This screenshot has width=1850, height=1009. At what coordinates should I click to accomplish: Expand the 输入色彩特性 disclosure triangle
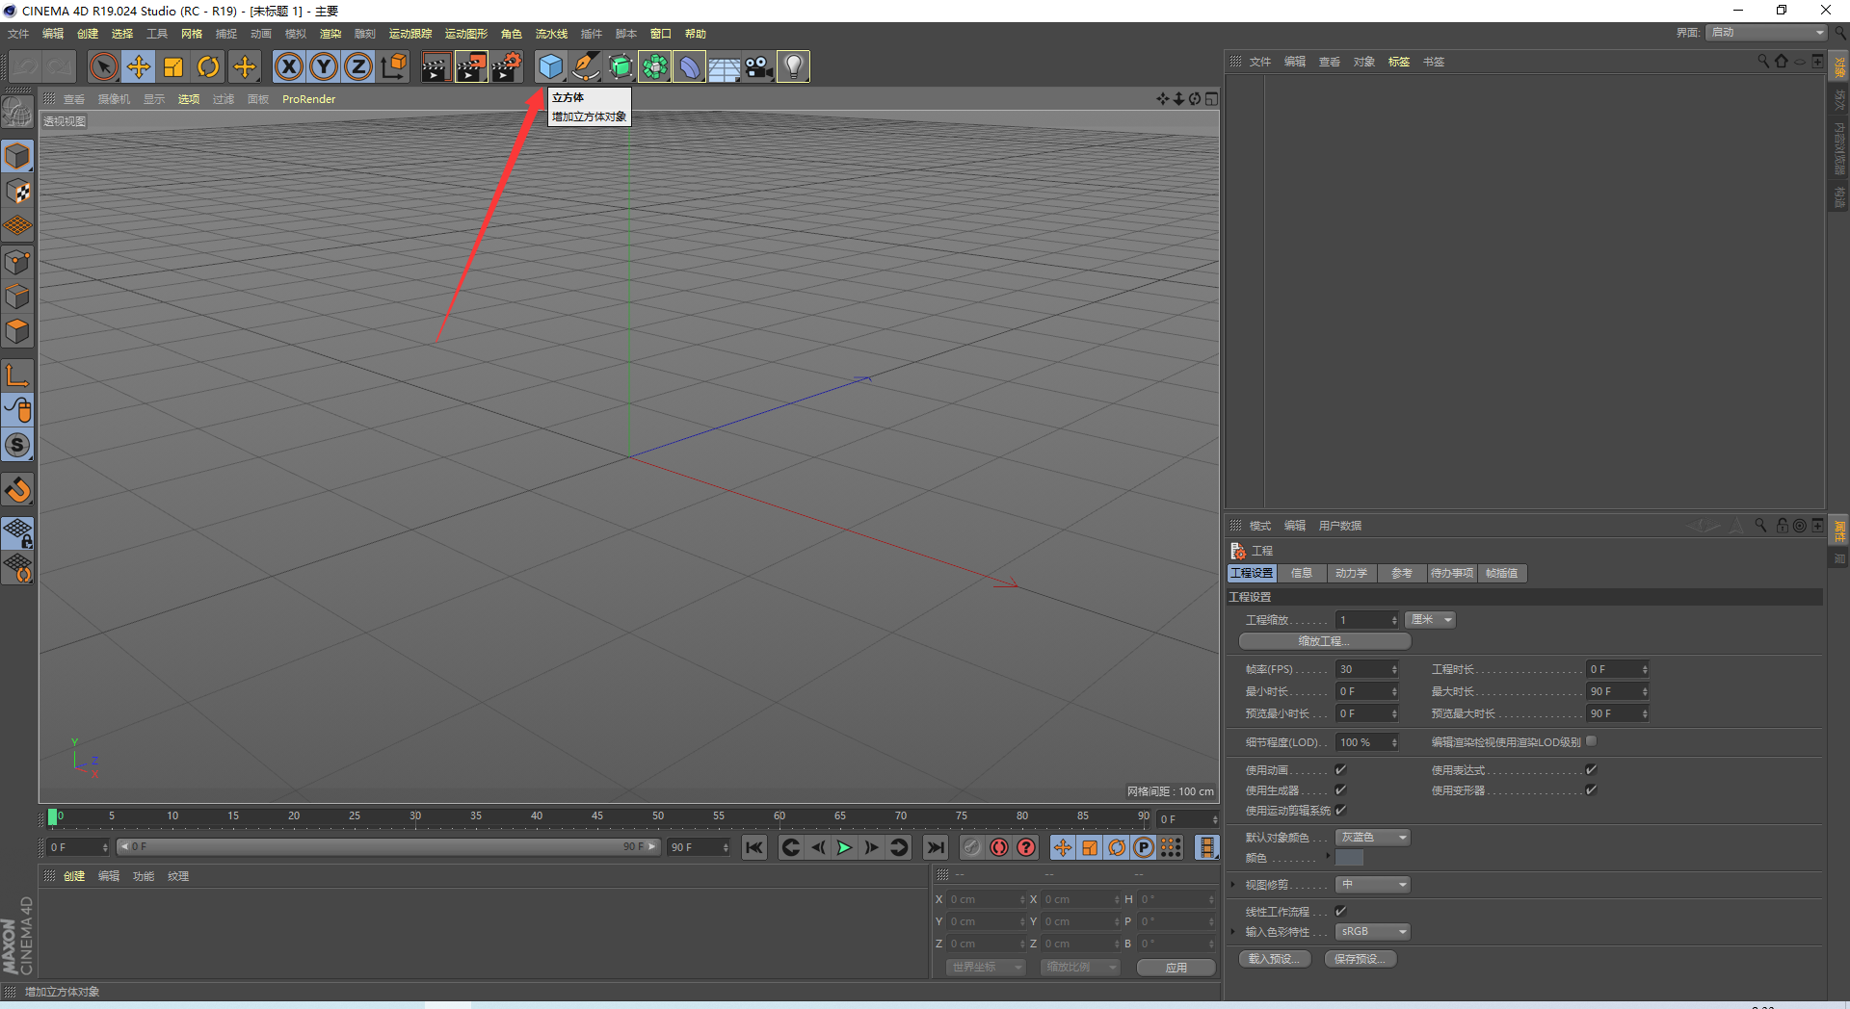1232,931
